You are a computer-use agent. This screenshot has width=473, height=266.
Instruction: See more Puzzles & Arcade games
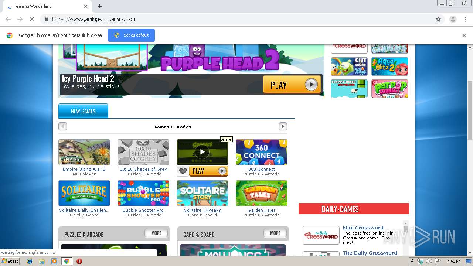pyautogui.click(x=156, y=233)
